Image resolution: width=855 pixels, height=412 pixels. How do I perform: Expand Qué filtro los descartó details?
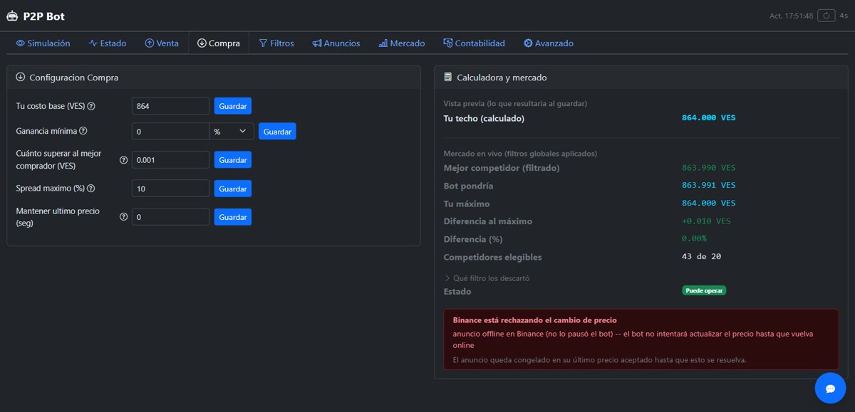coord(487,278)
